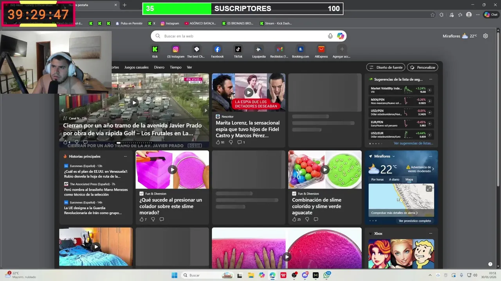Open Discord from the taskbar

[x=305, y=275]
